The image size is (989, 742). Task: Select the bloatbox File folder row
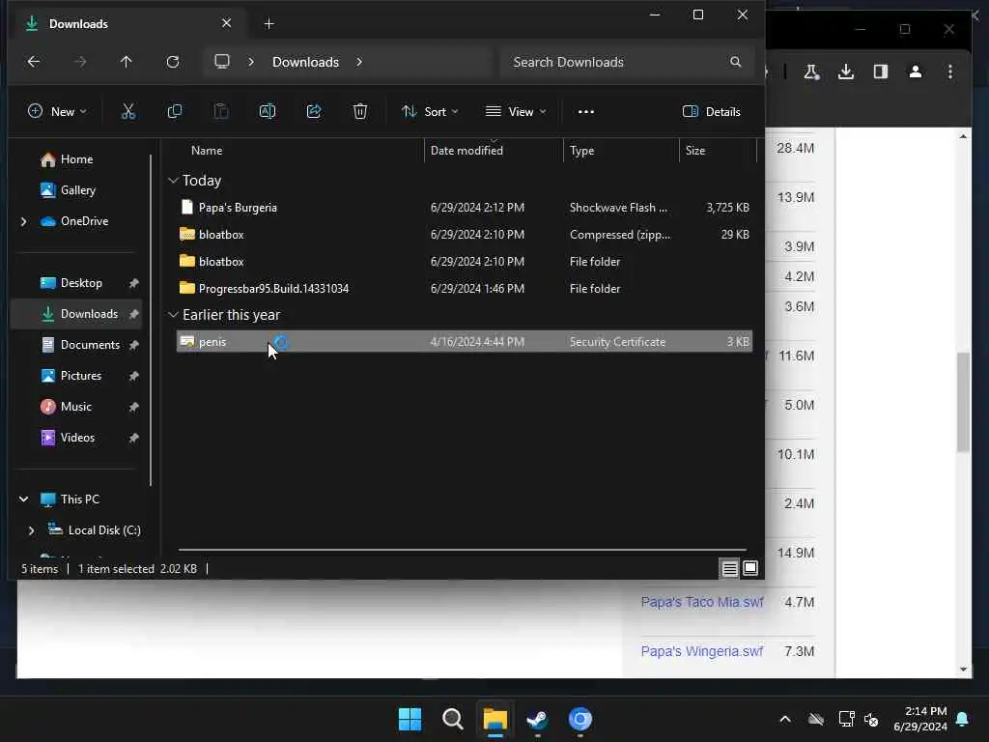(465, 262)
